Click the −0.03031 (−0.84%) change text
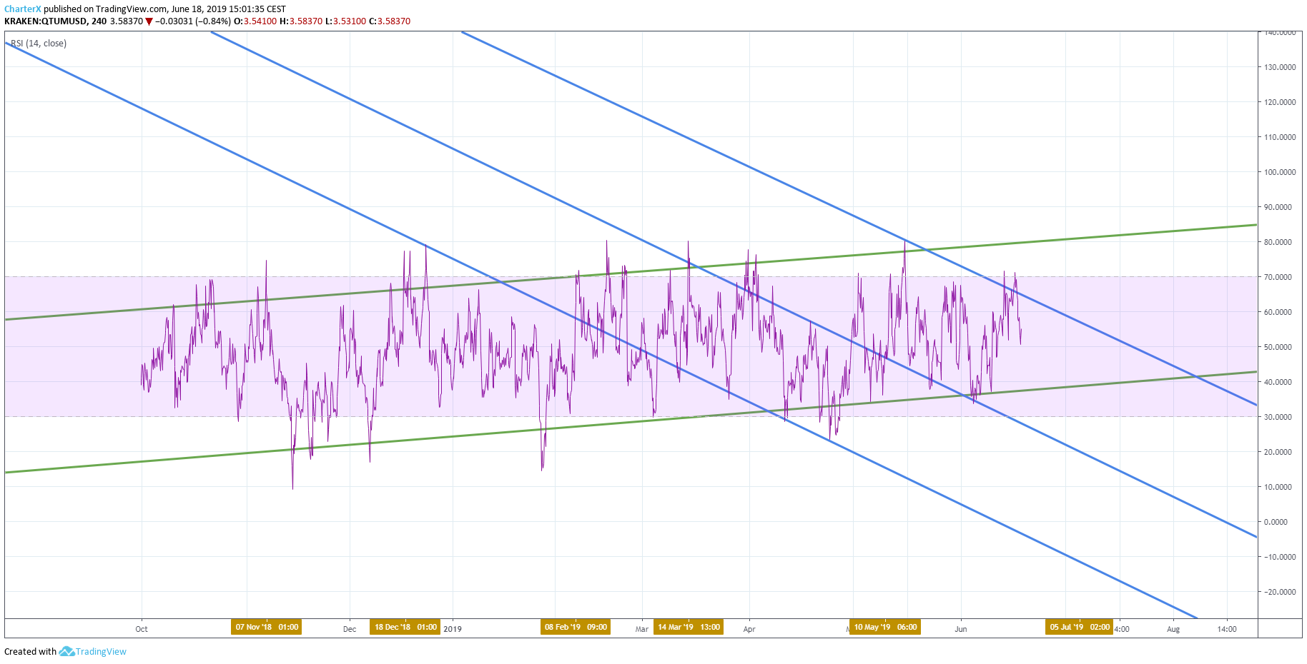 coord(193,21)
